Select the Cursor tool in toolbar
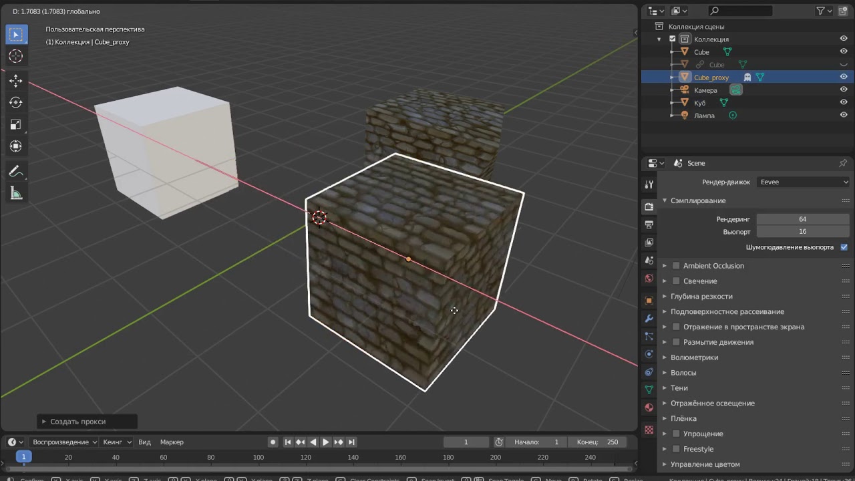Screen dimensions: 855x481 click(16, 57)
